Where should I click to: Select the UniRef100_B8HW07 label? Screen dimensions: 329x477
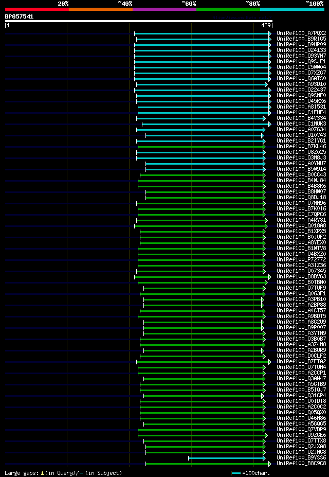tap(301, 192)
